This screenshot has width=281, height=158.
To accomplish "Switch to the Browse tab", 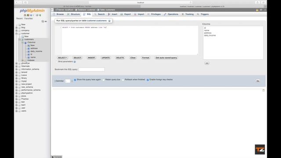I will click(x=58, y=14).
